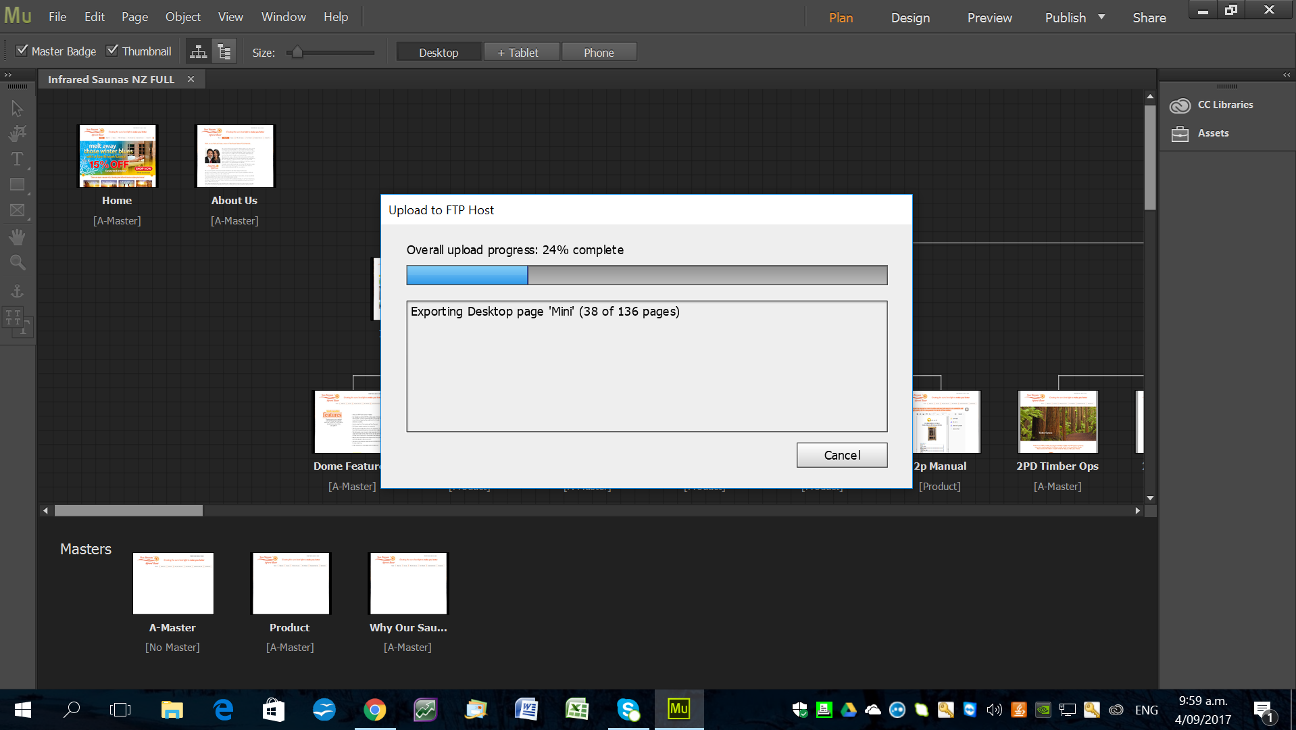Cancel the FTP upload
The width and height of the screenshot is (1296, 730).
842,455
